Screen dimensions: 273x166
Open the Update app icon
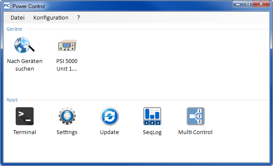click(x=110, y=116)
